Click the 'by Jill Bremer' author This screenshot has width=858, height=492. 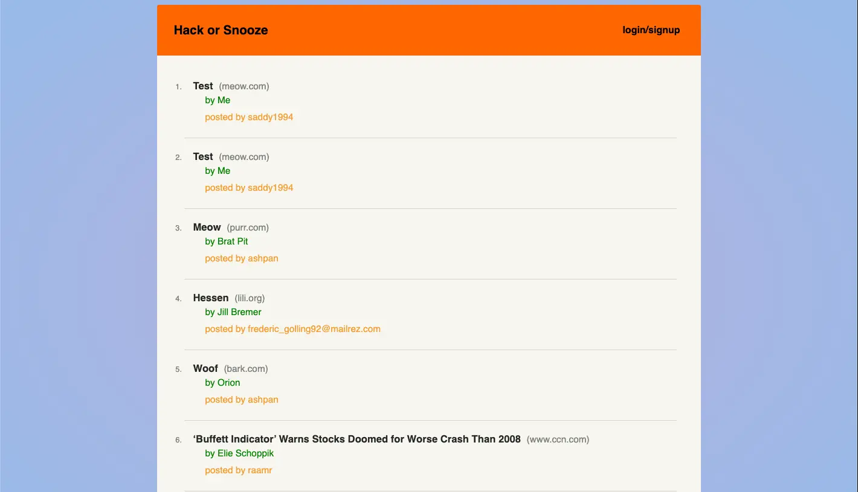233,312
